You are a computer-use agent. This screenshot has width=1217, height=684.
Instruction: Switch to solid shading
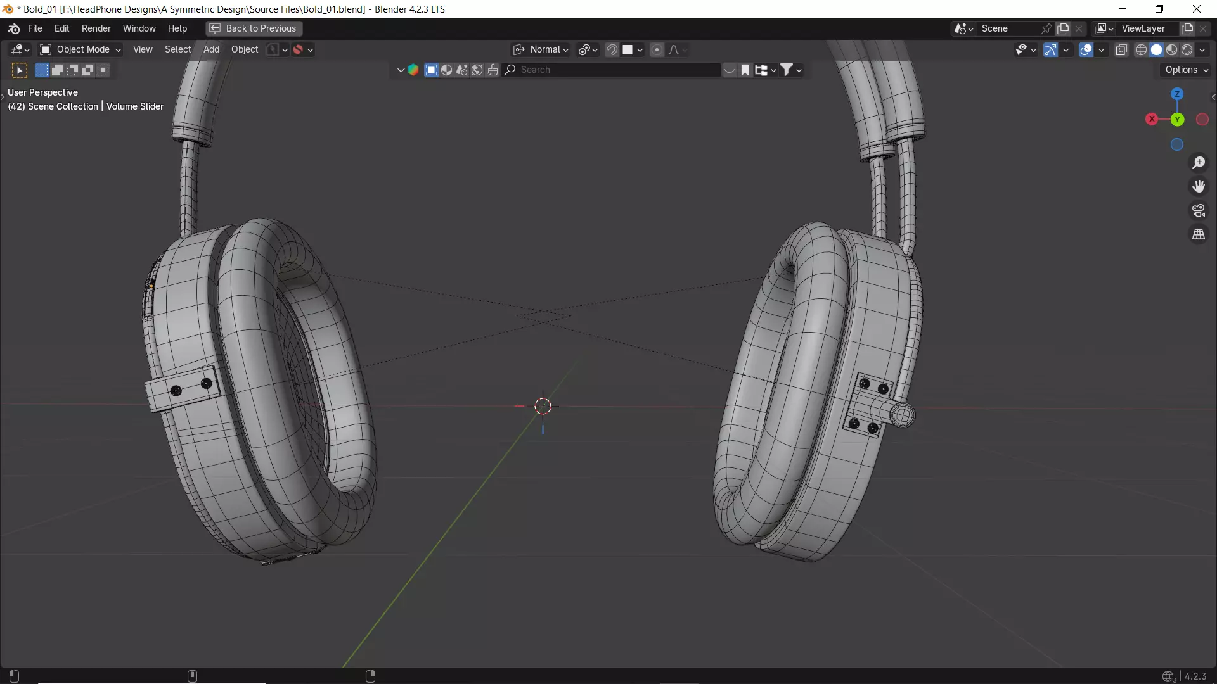[1156, 50]
